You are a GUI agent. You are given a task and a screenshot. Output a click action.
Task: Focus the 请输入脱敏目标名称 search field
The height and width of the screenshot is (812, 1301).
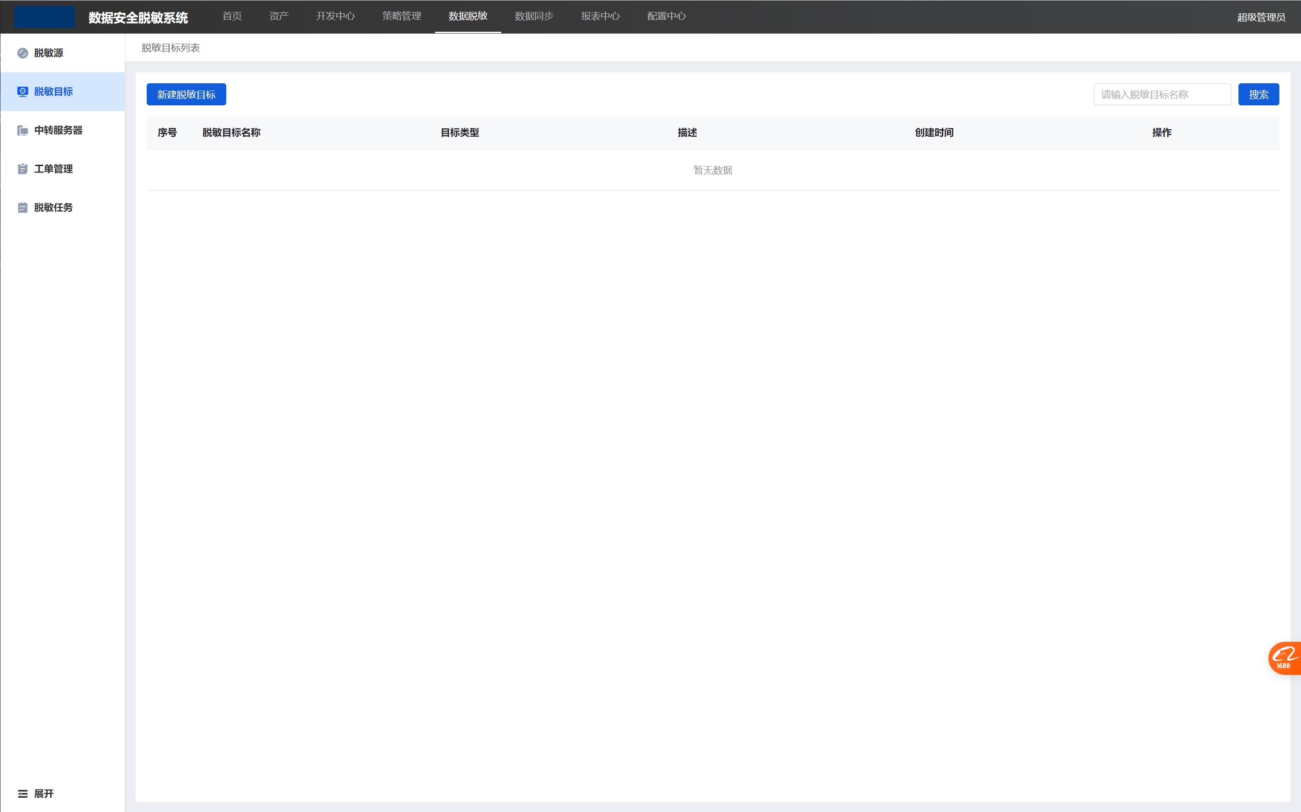point(1162,94)
